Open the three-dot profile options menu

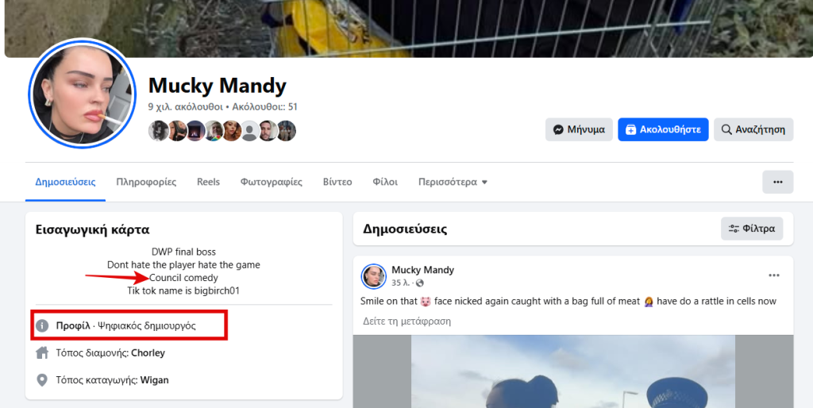tap(778, 182)
